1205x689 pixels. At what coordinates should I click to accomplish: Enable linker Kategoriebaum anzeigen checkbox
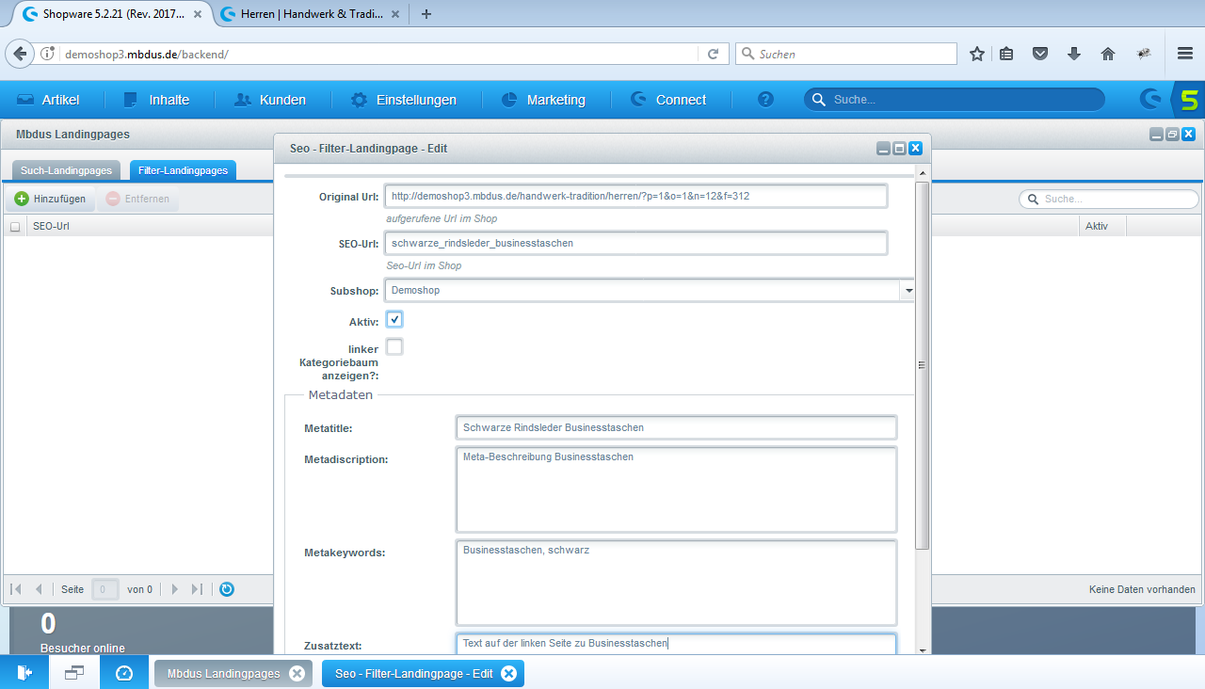coord(394,347)
